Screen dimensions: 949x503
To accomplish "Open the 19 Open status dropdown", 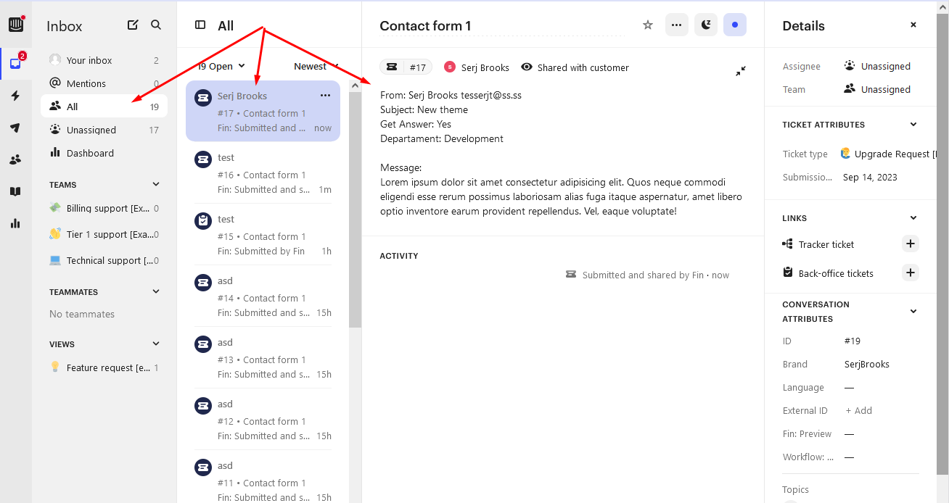I will [222, 67].
